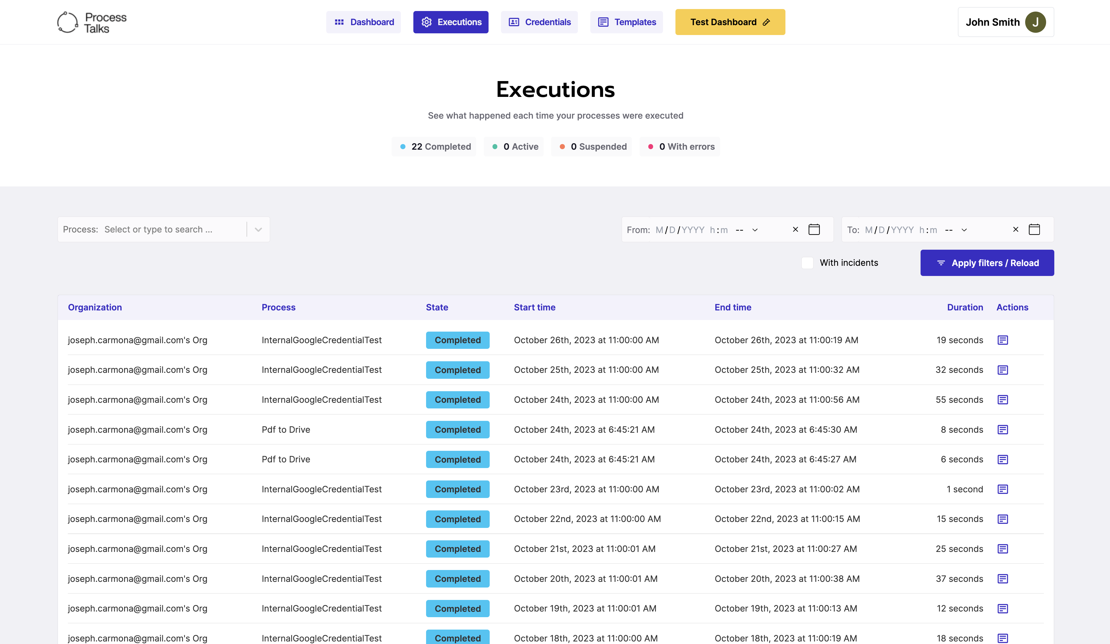Click the Process Talks logo

92,22
